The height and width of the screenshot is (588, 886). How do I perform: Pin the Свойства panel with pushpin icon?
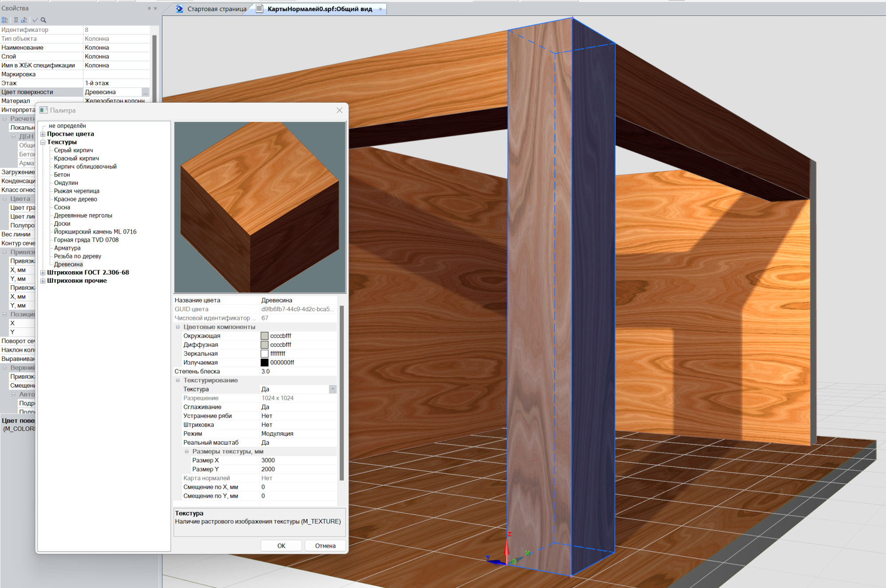click(149, 8)
